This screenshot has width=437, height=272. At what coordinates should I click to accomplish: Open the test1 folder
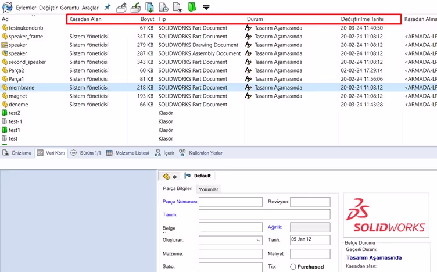pyautogui.click(x=14, y=130)
